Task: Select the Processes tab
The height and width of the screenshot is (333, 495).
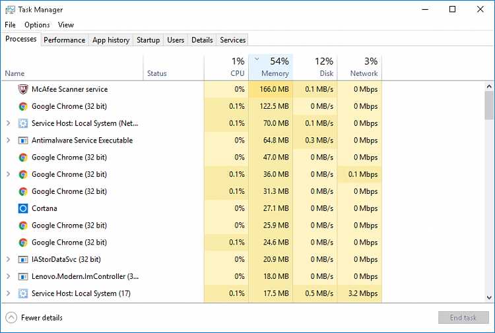Action: (x=21, y=39)
